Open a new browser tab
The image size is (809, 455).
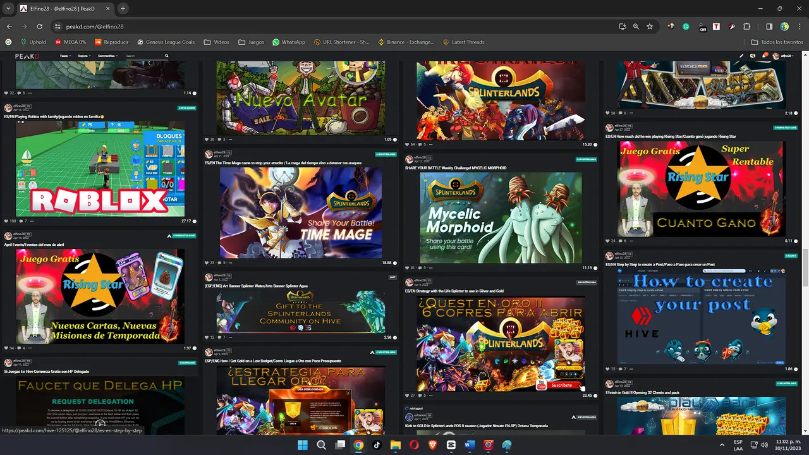coord(123,8)
